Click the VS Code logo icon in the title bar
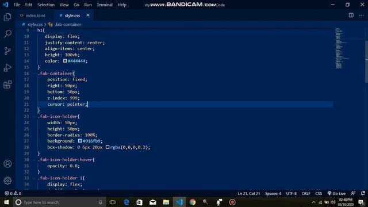Viewport: 368px width, 207px height. [5, 5]
